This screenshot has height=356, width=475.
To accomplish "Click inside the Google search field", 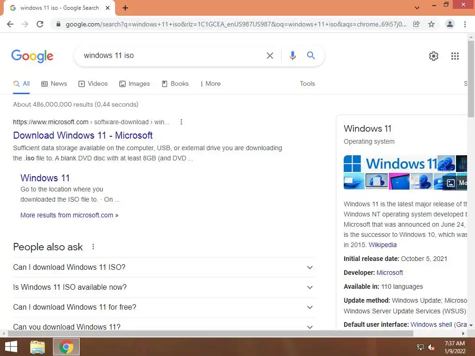I will (x=173, y=56).
